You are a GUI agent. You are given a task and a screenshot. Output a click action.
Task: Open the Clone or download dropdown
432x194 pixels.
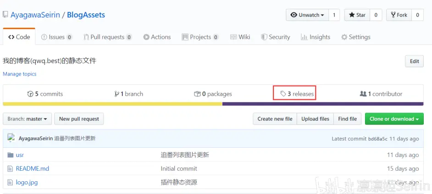394,119
